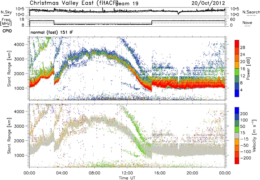Click the '4000' tick on the power panel axis
The image size is (260, 180).
pyautogui.click(x=19, y=45)
